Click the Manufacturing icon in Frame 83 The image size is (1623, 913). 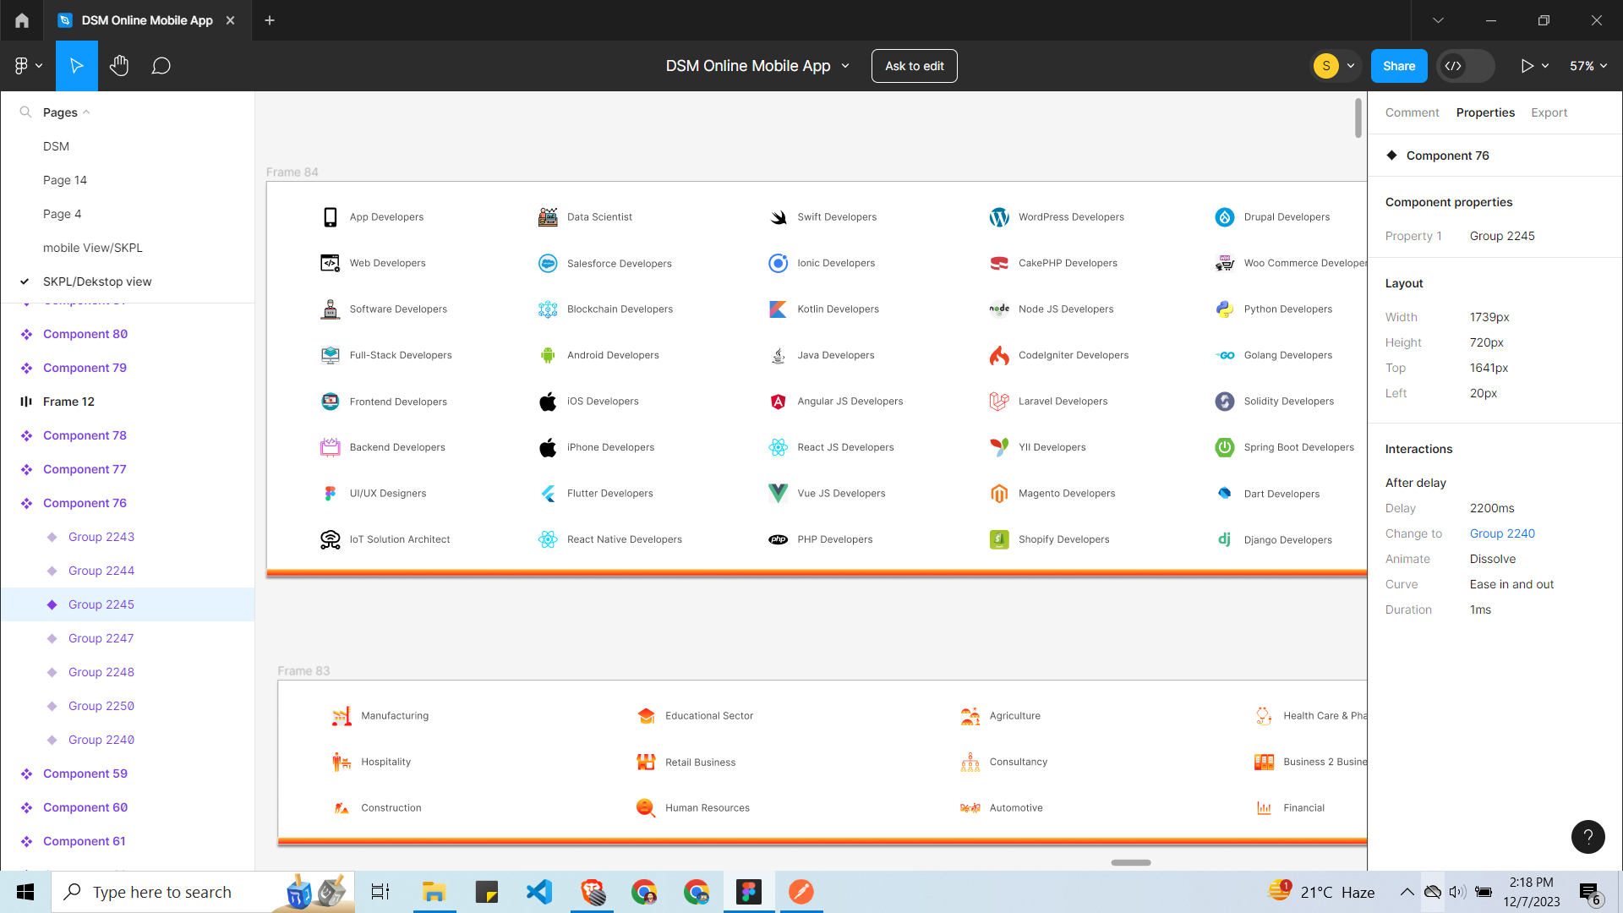click(342, 716)
